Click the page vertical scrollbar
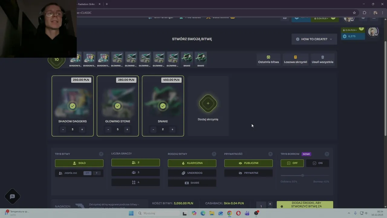This screenshot has width=387, height=218. (x=385, y=88)
